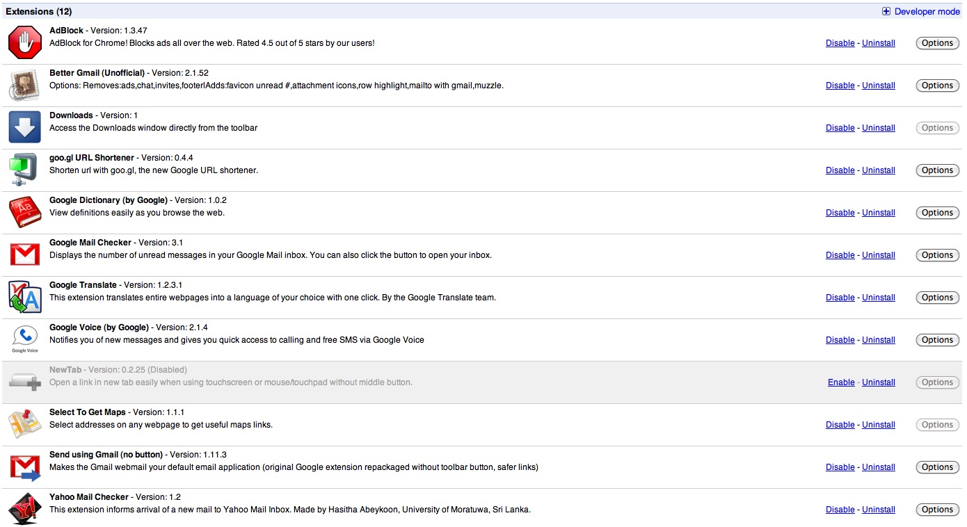Viewport: 967px width, 527px height.
Task: Click the Google Dictionary (by Google) title
Action: pos(109,200)
